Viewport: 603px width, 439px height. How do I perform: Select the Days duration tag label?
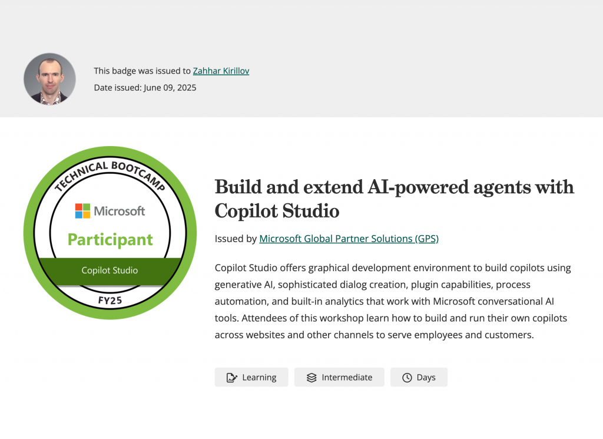tap(426, 378)
